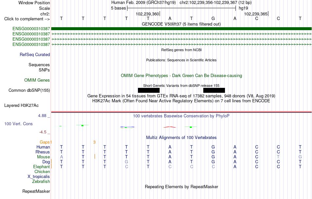The height and width of the screenshot is (199, 312).
Task: Click the SNPs track label
Action: pos(44,70)
